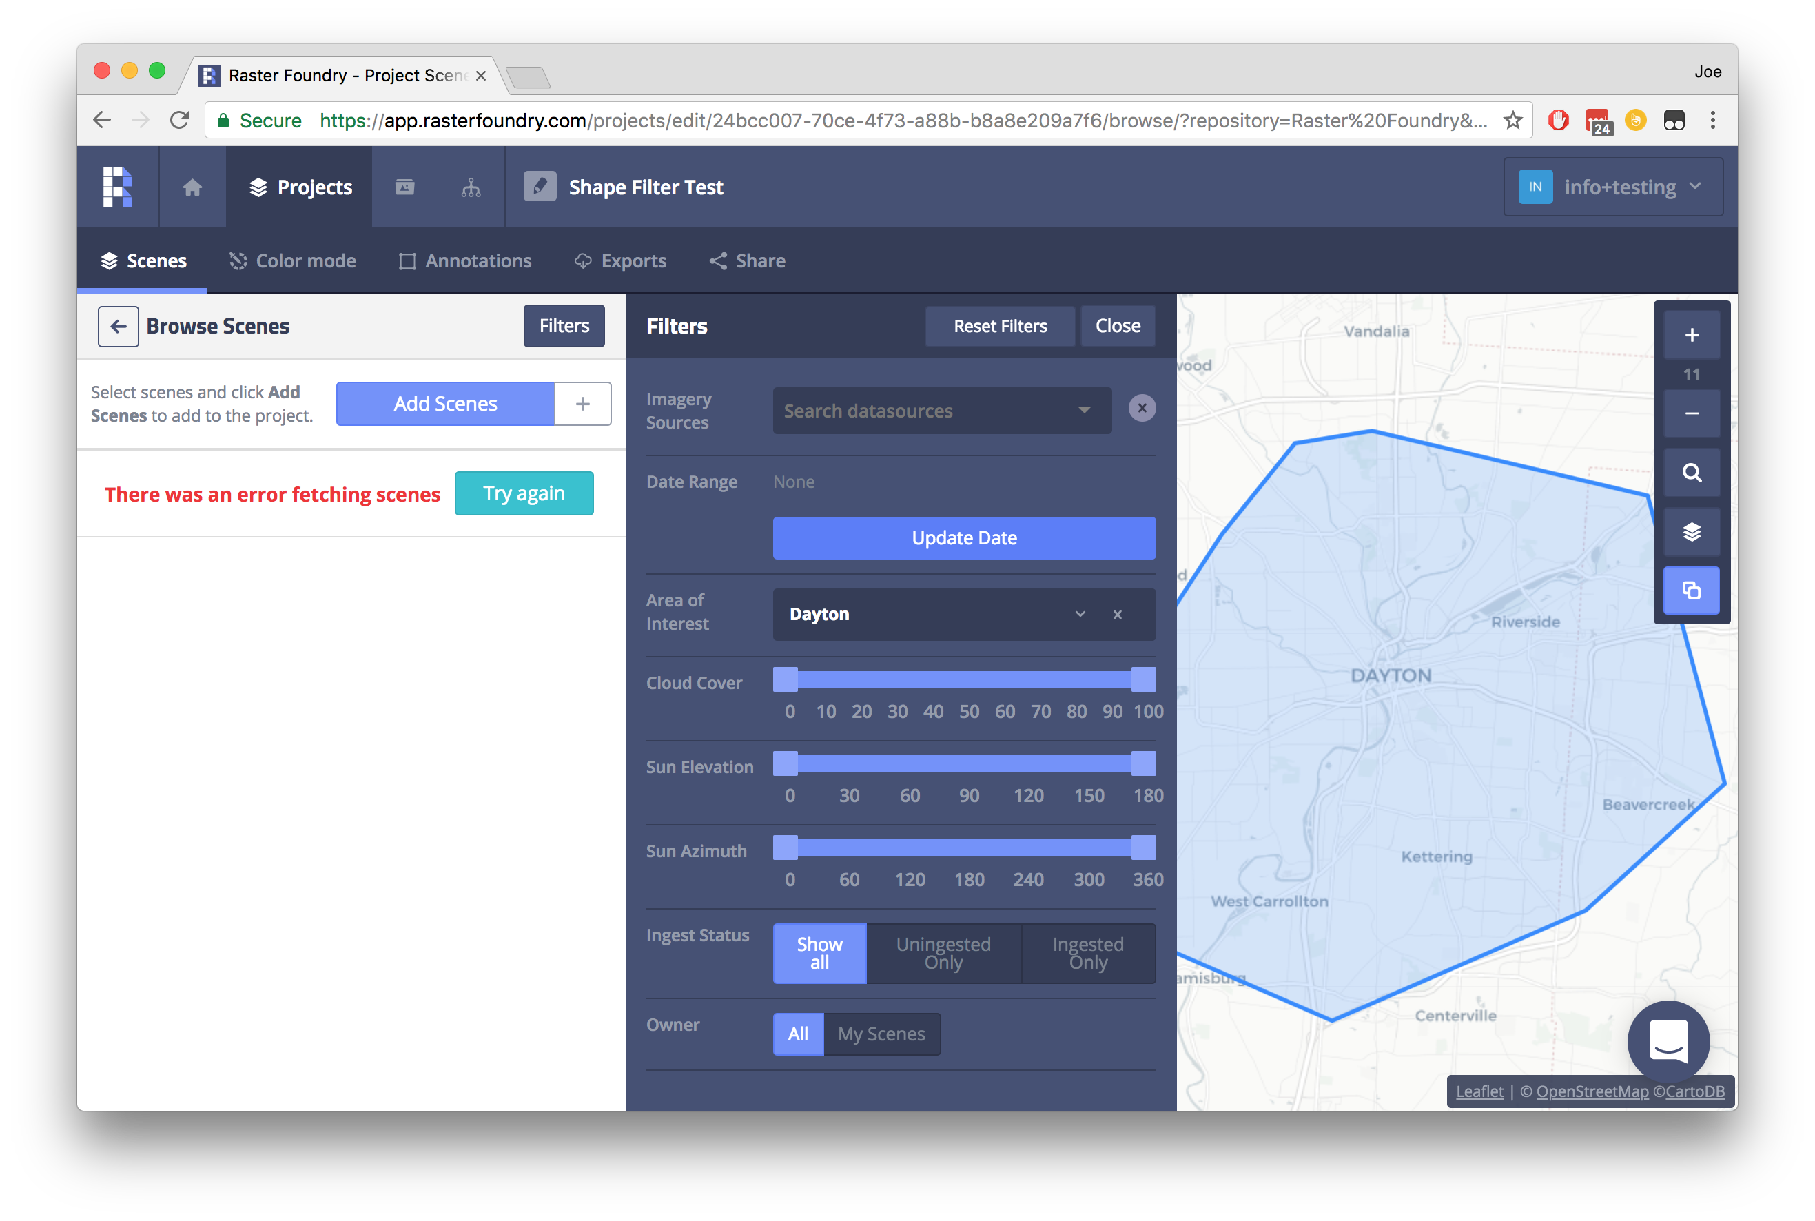Click Reset Filters
Screen dimensions: 1815x1221
[x=1000, y=327]
